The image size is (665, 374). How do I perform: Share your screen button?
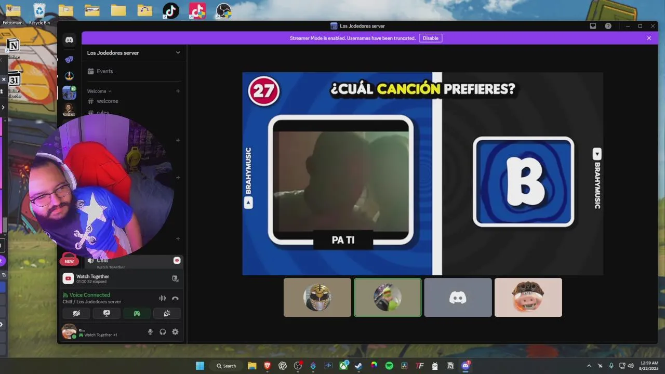pyautogui.click(x=107, y=313)
